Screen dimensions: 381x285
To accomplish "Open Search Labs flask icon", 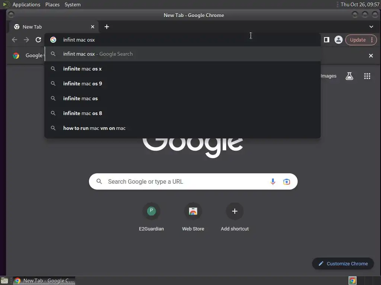I will [349, 76].
